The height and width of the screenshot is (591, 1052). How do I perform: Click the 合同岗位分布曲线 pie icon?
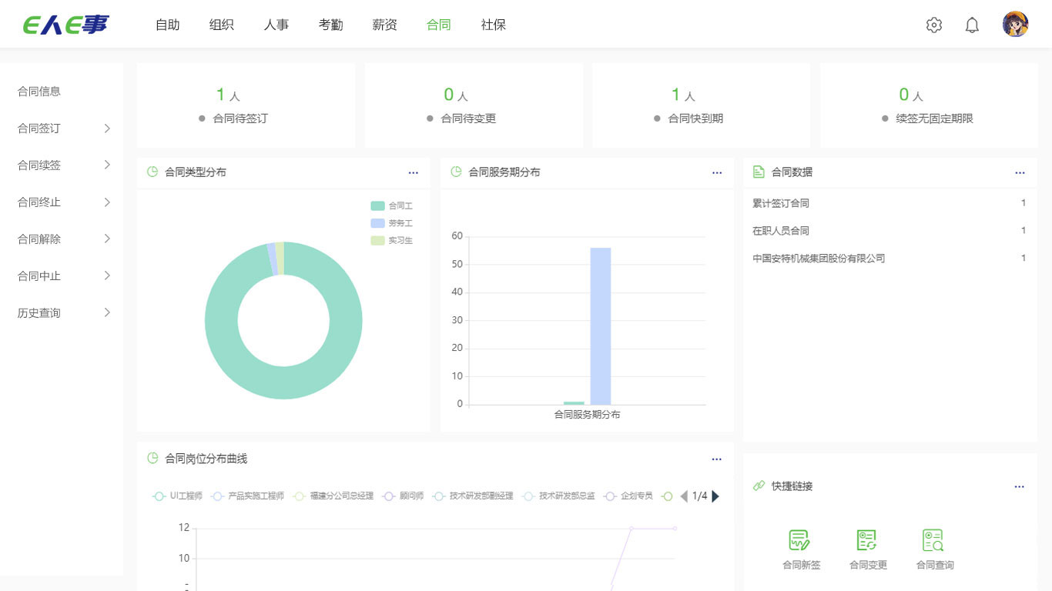152,459
